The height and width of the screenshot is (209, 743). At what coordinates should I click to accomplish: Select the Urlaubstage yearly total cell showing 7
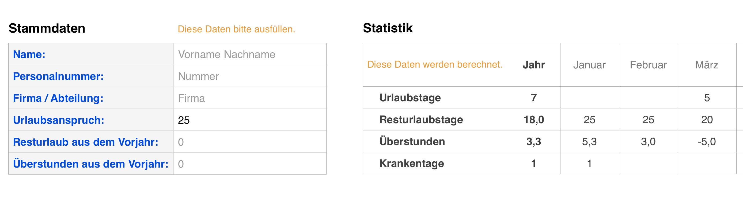pyautogui.click(x=534, y=98)
